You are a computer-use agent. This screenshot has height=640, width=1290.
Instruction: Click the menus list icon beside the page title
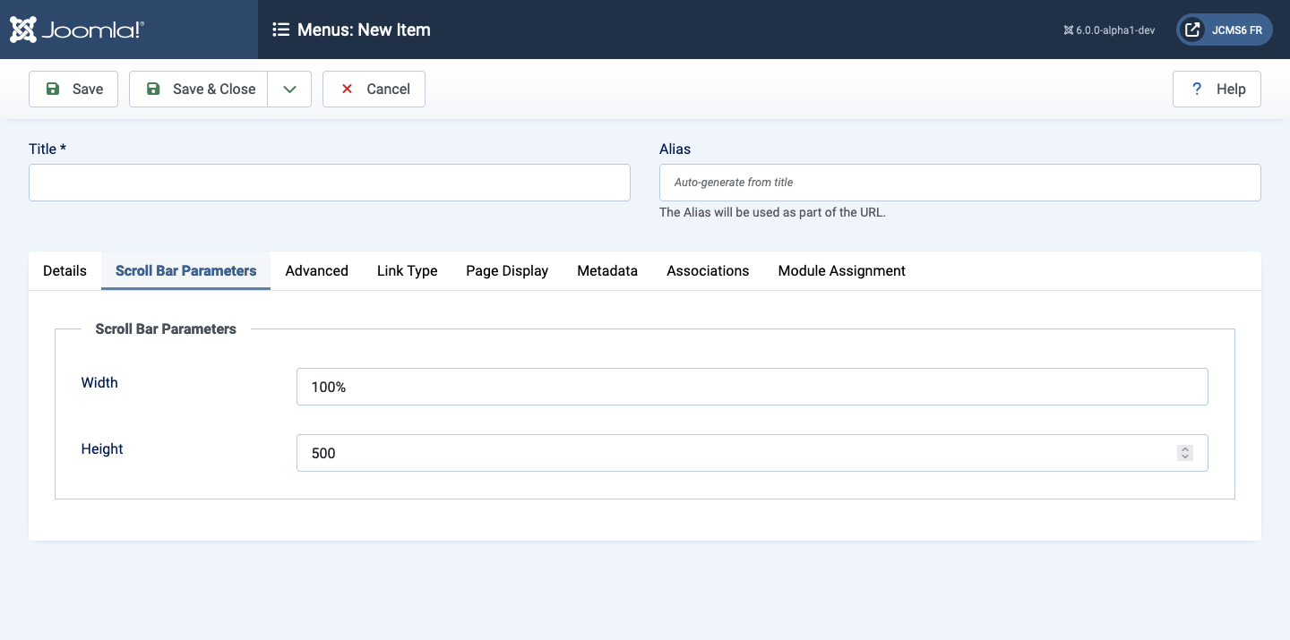[x=280, y=30]
